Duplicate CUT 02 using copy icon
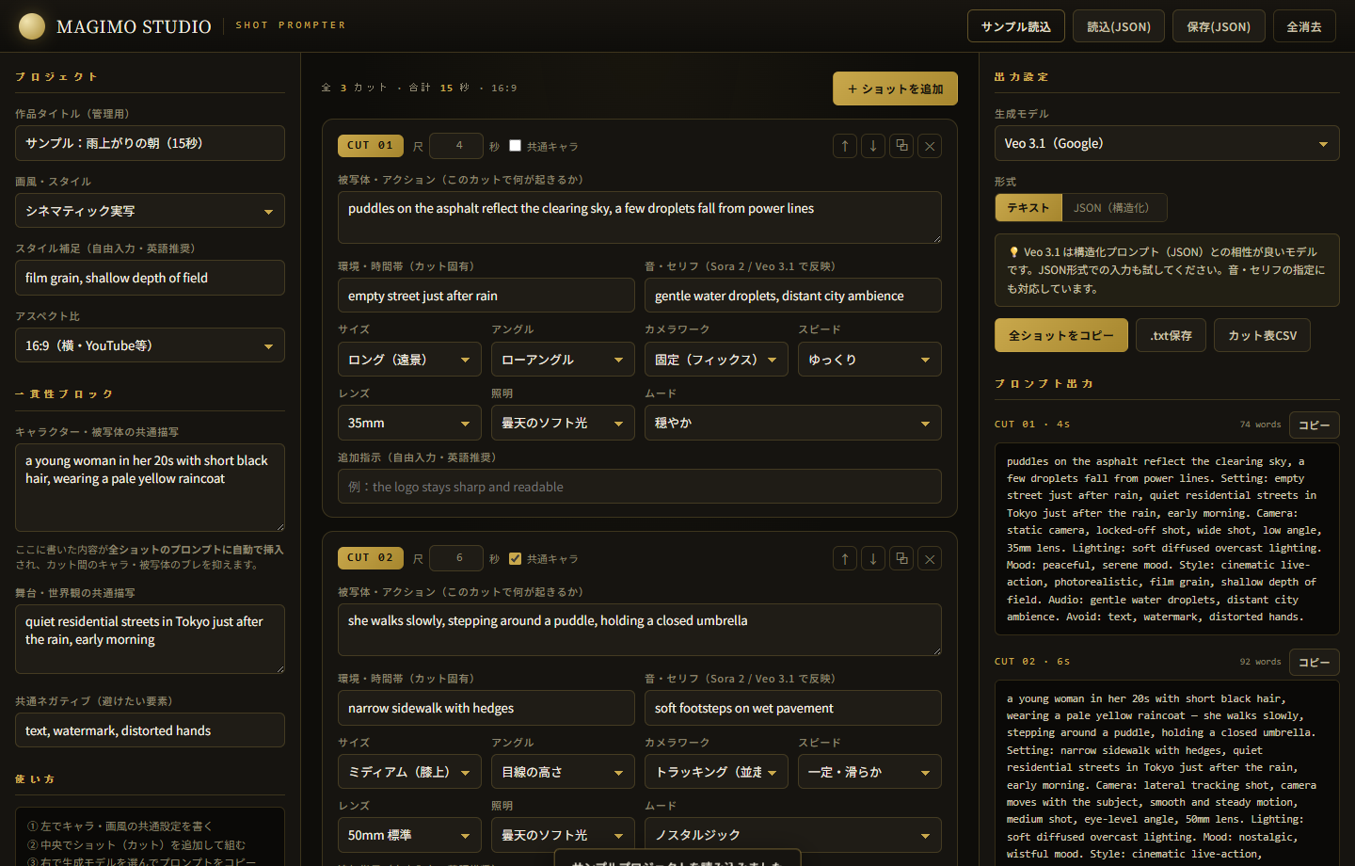Screen dimensions: 1355x866 pos(901,558)
